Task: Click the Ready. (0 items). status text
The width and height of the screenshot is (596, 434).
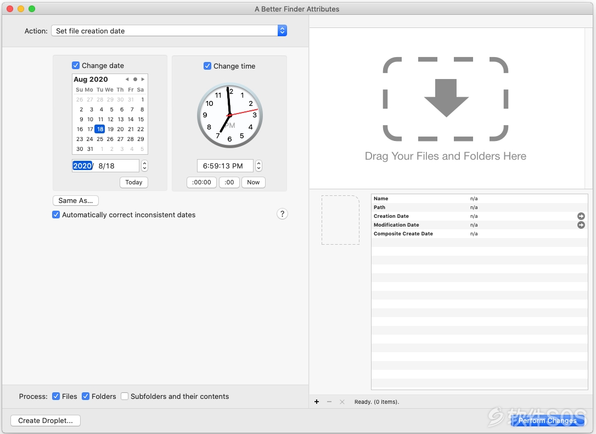Action: pos(376,402)
